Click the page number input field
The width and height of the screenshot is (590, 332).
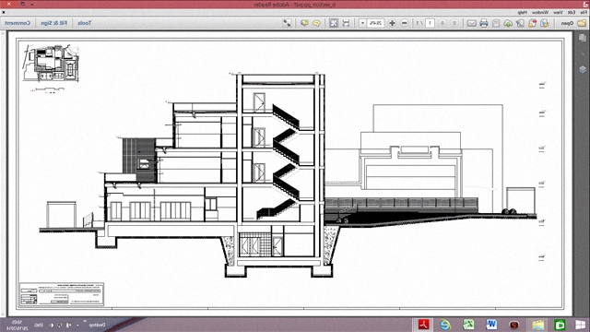click(x=430, y=23)
